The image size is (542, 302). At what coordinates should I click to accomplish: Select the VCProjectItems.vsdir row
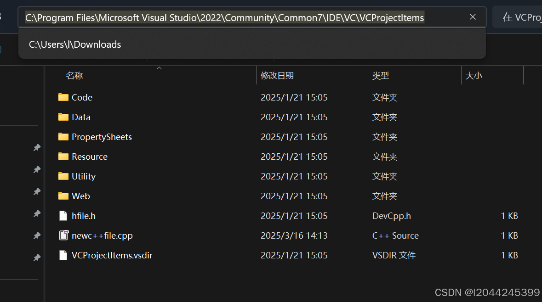click(x=112, y=255)
